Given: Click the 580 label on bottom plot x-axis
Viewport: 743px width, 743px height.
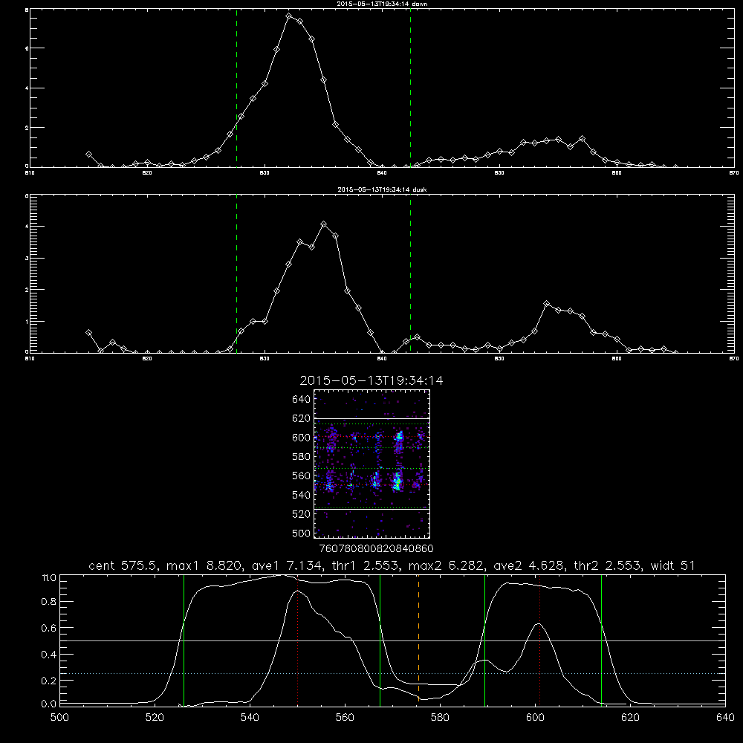Looking at the screenshot, I should (440, 718).
